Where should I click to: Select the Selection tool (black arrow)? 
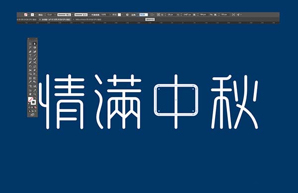30,44
